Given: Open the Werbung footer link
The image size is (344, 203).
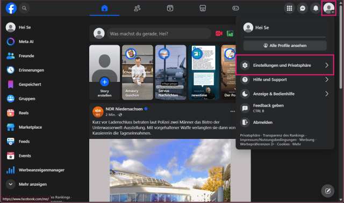Looking at the screenshot, I should click(306, 139).
